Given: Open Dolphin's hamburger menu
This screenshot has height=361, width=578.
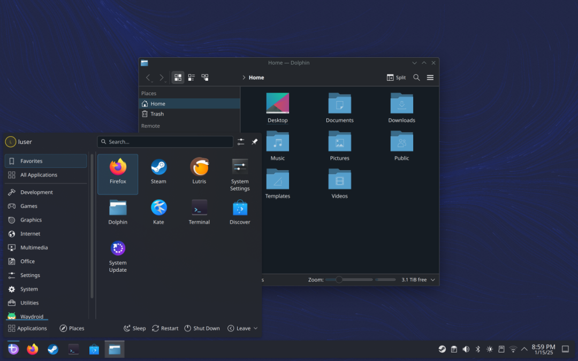Looking at the screenshot, I should click(x=430, y=78).
